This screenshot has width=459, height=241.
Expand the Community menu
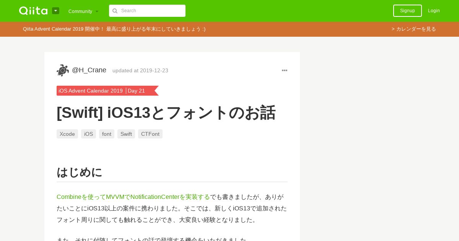(x=83, y=11)
